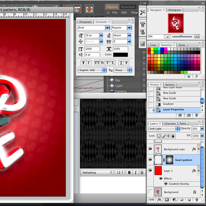Apply Strikethrough text style

(x=126, y=63)
